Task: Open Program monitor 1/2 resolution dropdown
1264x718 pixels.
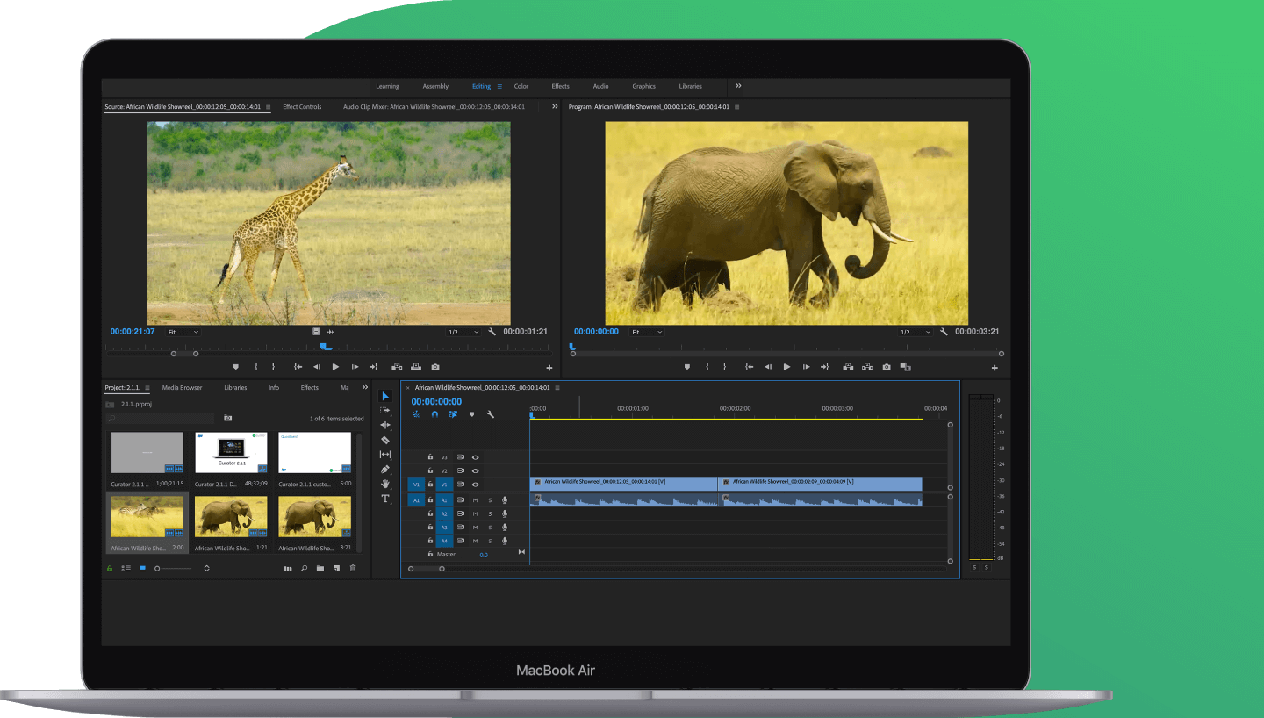Action: 916,332
